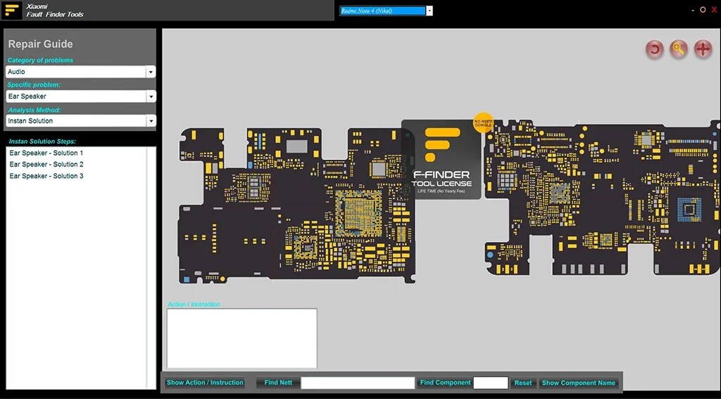721x399 pixels.
Task: Click the F-Finder Tool License banner
Action: pos(441,159)
